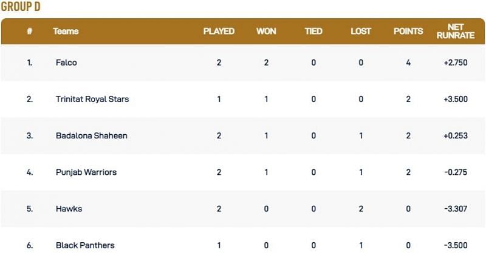Sort by LOST column header
This screenshot has height=258, width=486.
click(361, 31)
